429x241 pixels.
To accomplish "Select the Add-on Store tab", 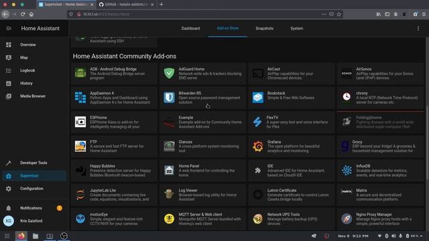I will click(228, 28).
